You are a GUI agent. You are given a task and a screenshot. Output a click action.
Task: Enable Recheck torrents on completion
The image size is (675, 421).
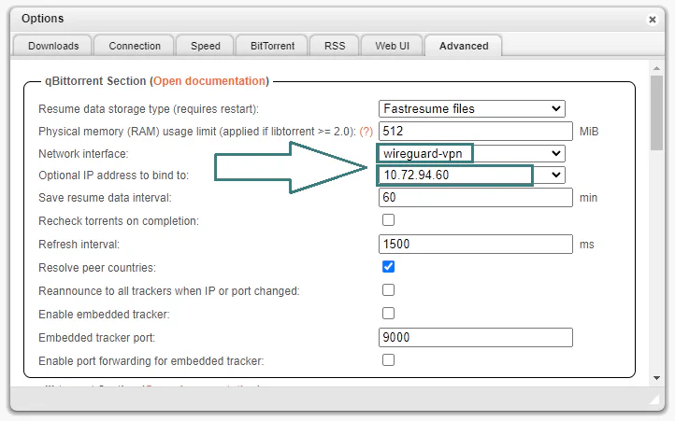(x=388, y=219)
